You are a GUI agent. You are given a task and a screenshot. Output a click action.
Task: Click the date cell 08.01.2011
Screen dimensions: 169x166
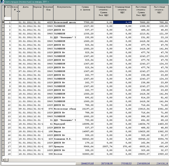tap(26, 79)
